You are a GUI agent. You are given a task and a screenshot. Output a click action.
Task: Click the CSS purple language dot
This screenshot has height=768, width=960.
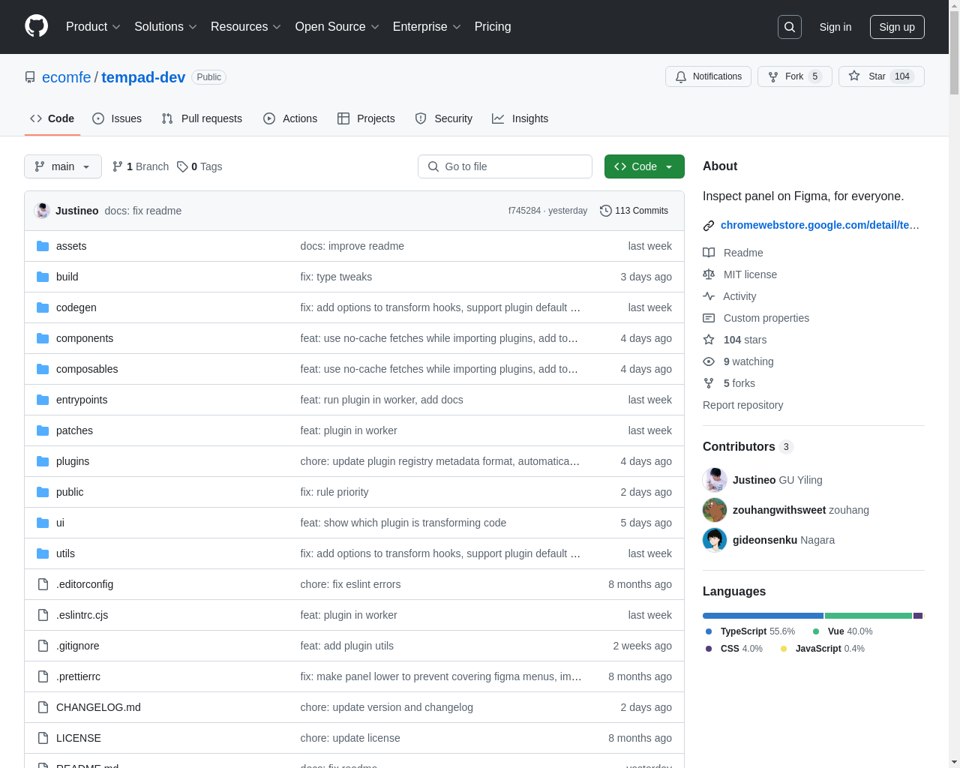tap(709, 649)
